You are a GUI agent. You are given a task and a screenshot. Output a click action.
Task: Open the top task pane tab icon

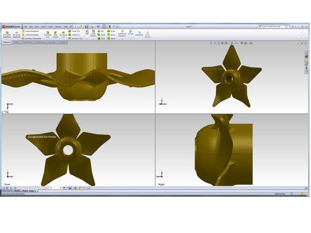pyautogui.click(x=307, y=52)
